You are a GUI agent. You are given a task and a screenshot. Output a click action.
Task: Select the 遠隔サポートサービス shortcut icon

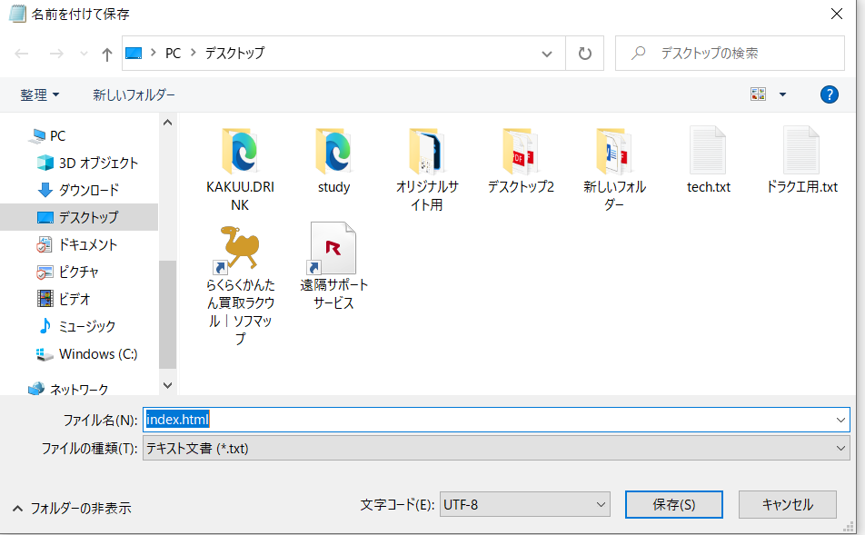coord(333,248)
